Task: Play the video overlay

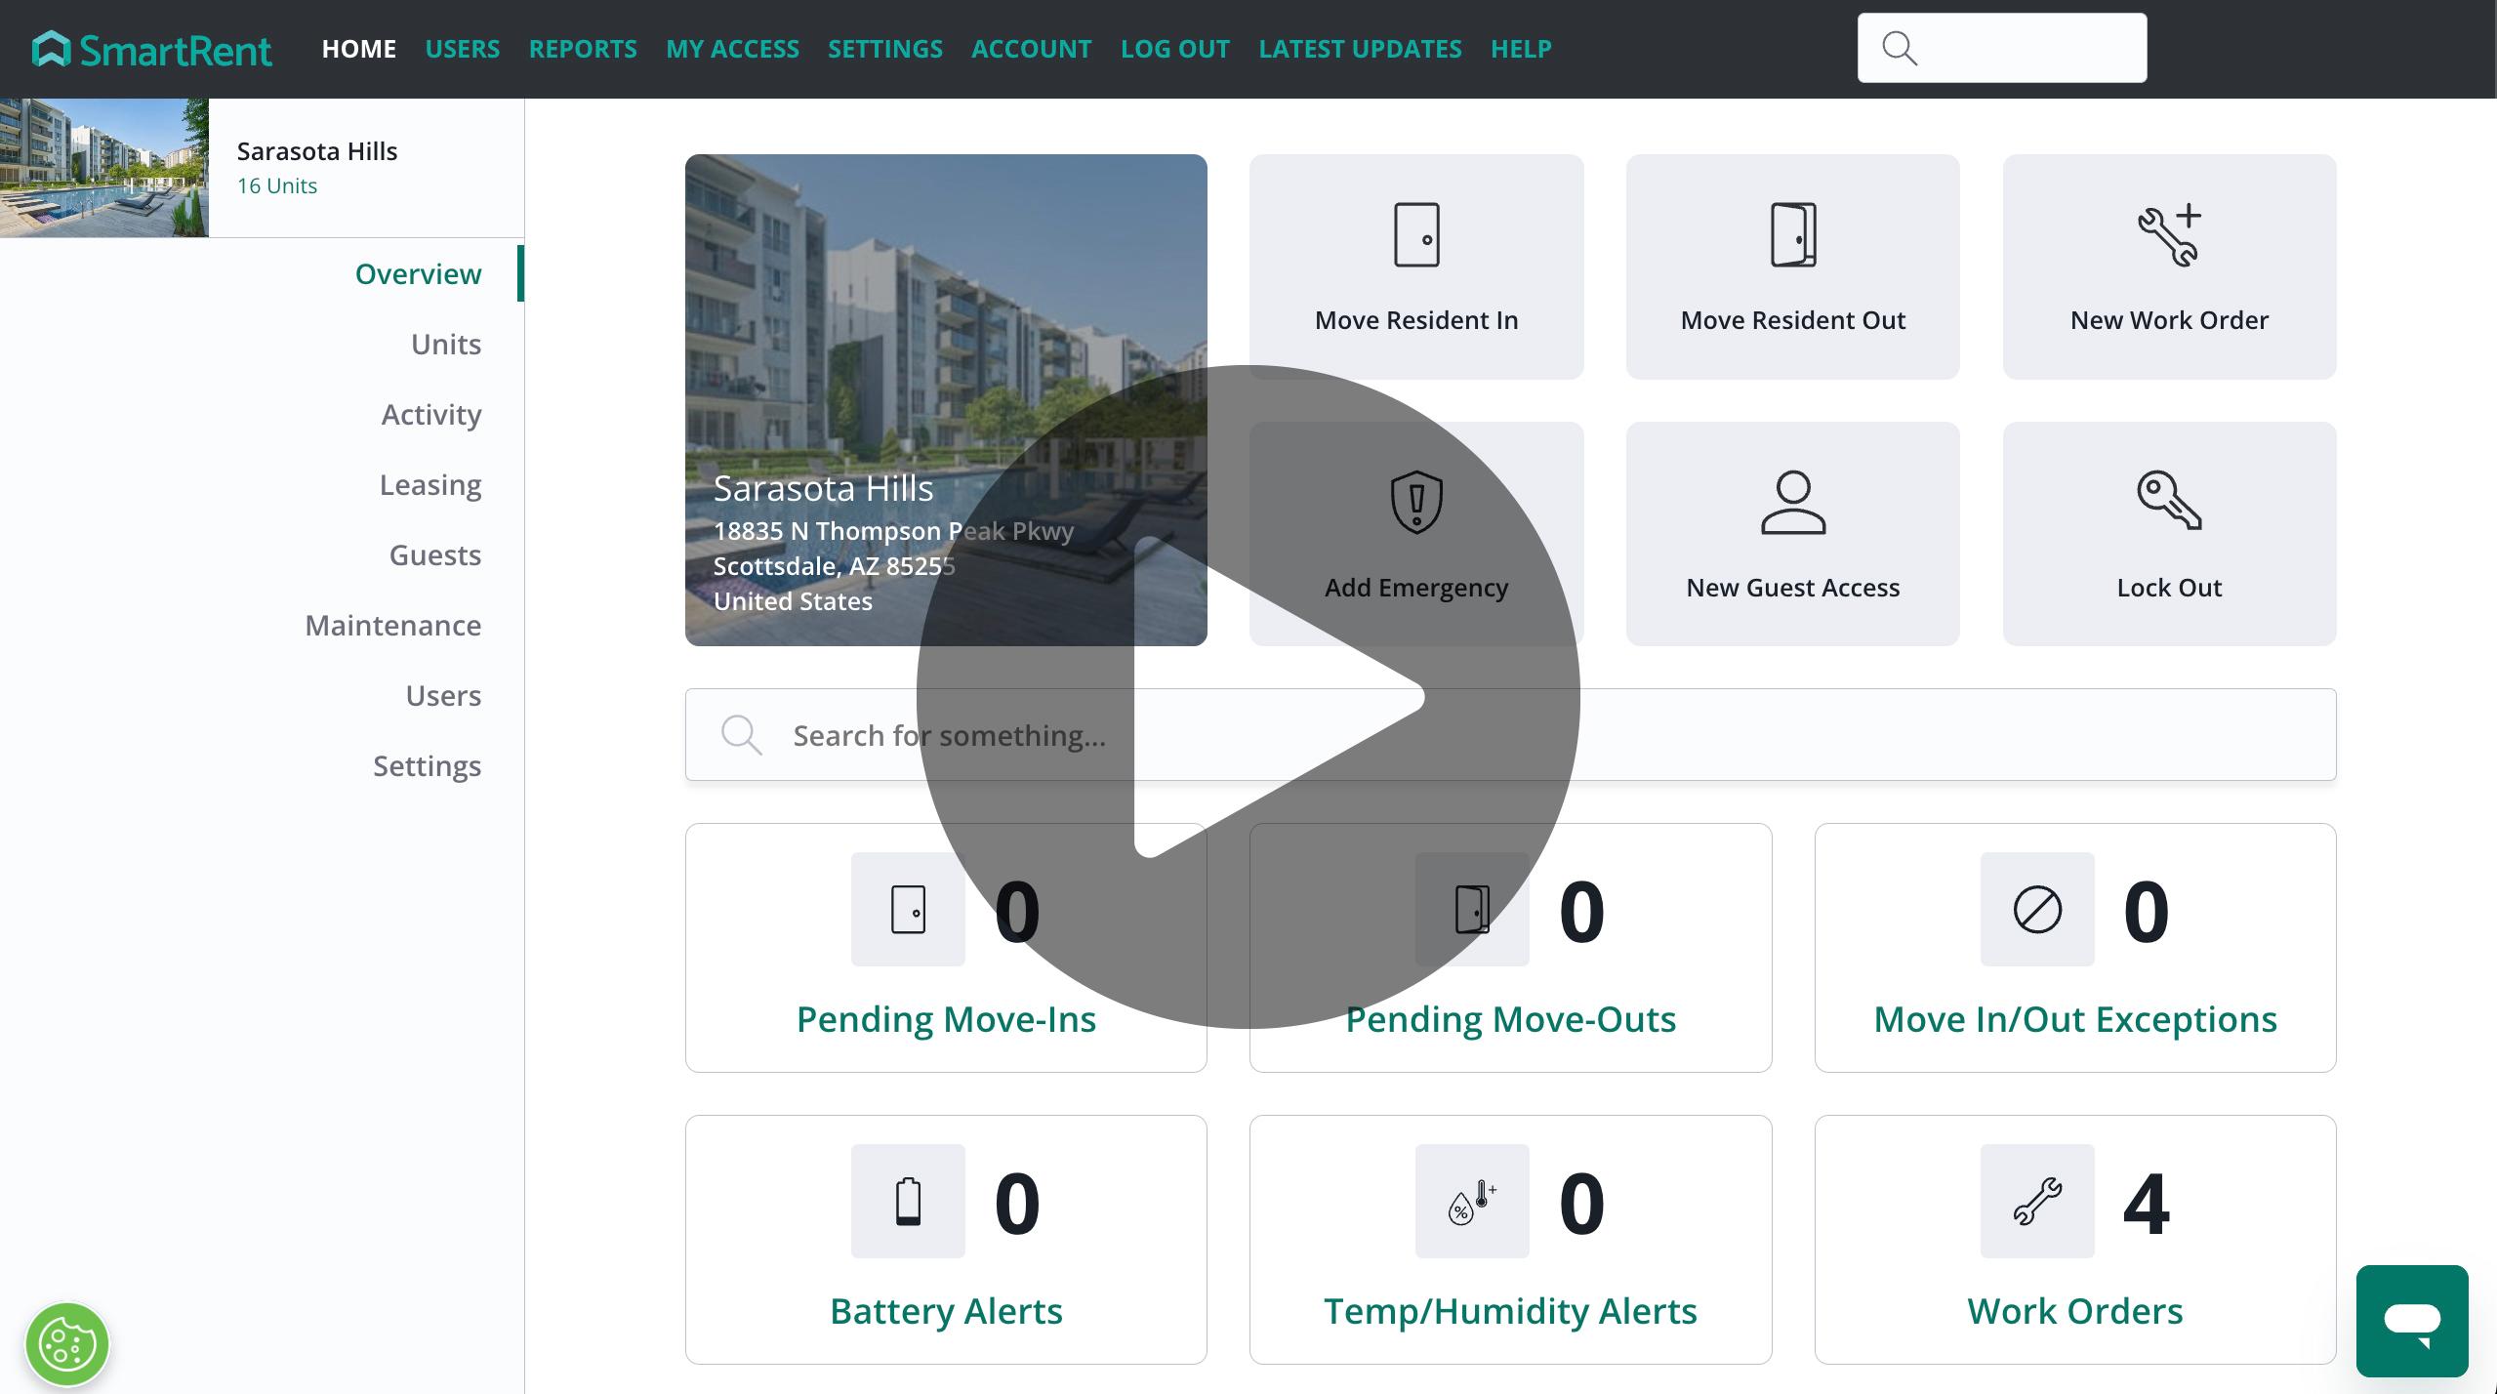Action: [1248, 697]
